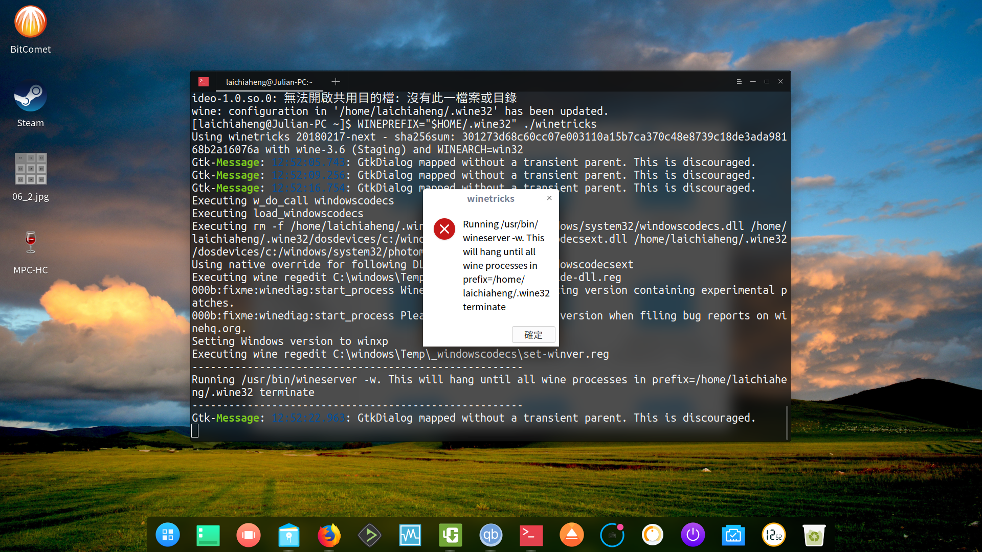Close the terminal window

click(x=780, y=81)
